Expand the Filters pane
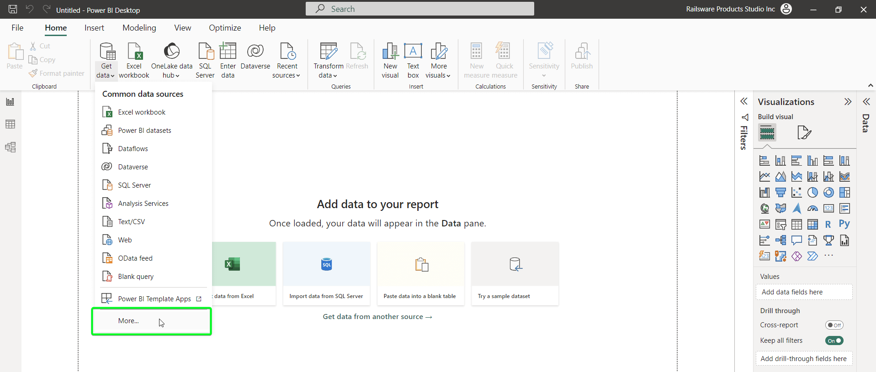Screen dimensions: 876x372 744,101
